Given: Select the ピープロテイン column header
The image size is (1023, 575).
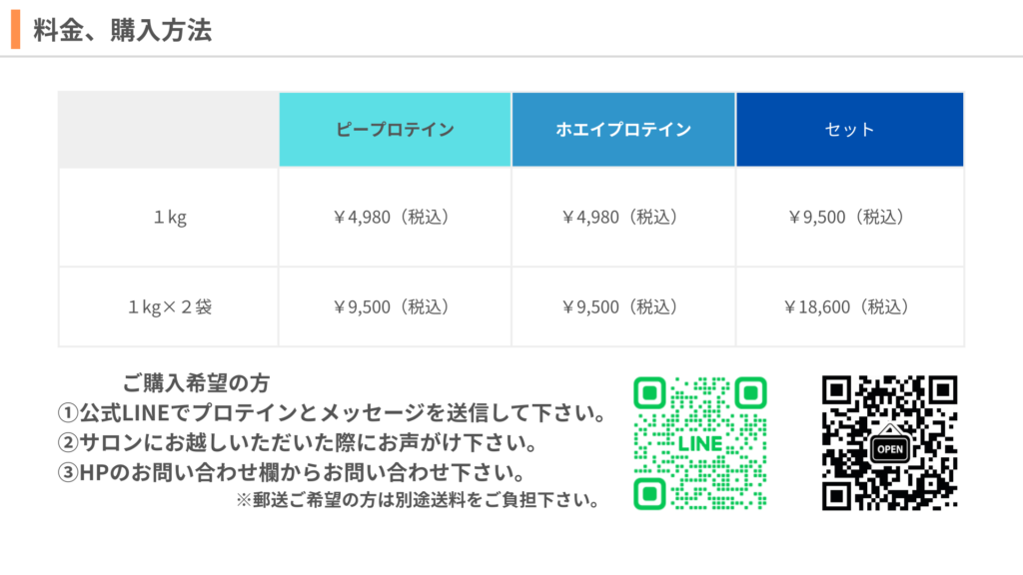Looking at the screenshot, I should click(x=395, y=130).
